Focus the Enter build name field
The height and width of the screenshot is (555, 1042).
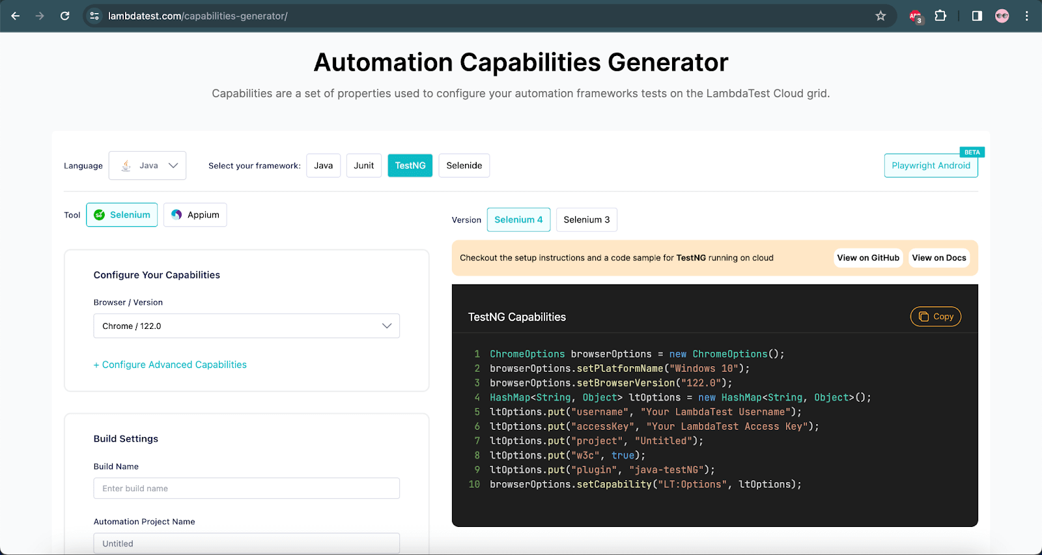(246, 489)
